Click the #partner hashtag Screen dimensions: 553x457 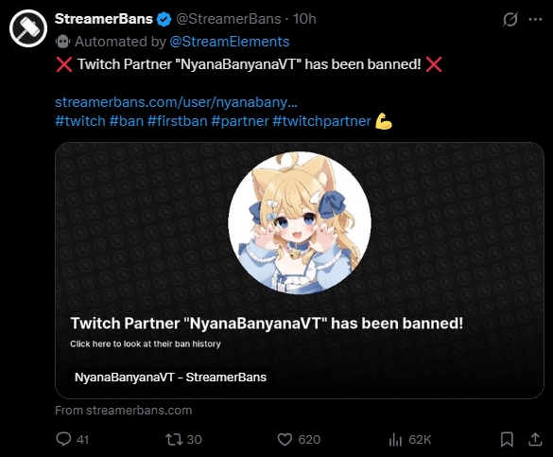tap(240, 121)
